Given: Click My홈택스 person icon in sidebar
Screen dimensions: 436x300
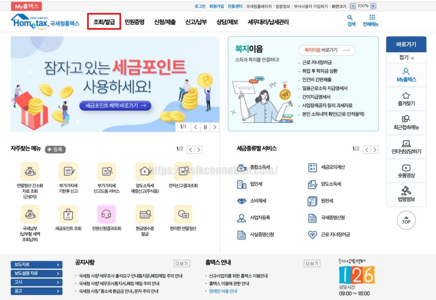Looking at the screenshot, I should point(406,71).
